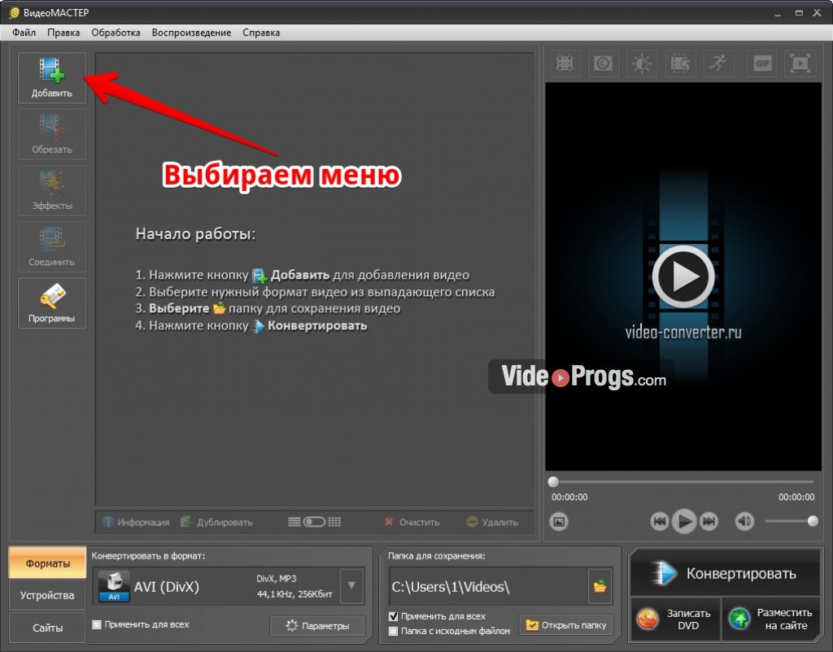This screenshot has height=652, width=833.
Task: Start playback with the small play button
Action: (684, 521)
